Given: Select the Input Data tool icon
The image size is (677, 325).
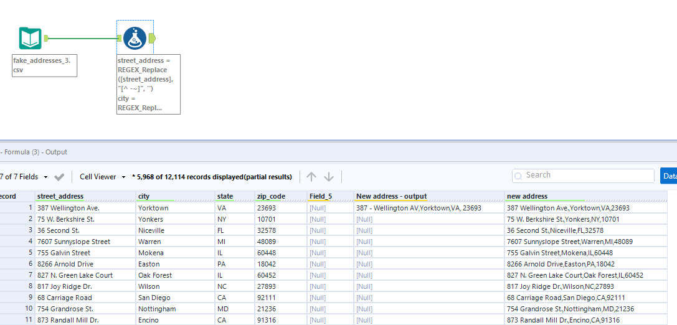Looking at the screenshot, I should 31,39.
